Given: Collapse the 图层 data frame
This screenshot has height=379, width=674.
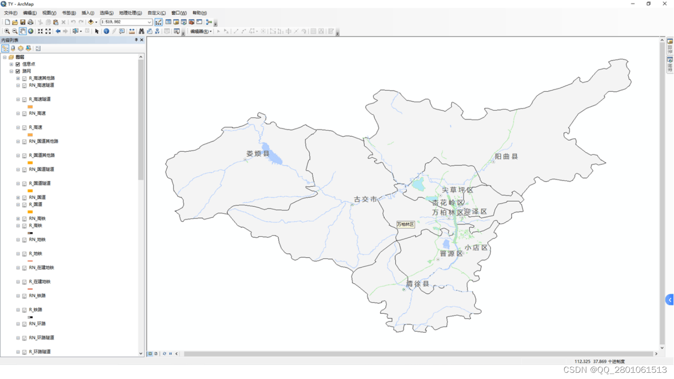Looking at the screenshot, I should 4,57.
